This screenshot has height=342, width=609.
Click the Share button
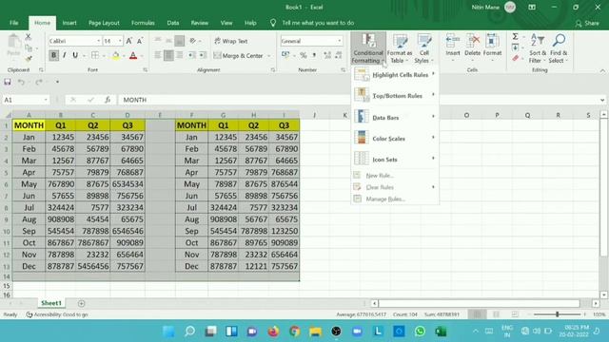587,23
